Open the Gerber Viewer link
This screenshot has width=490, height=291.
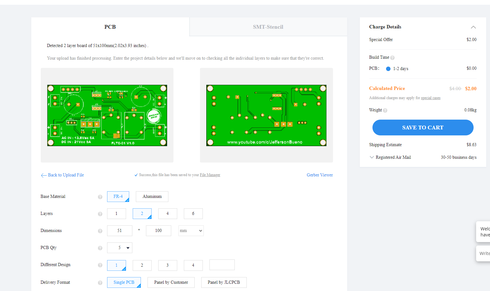pyautogui.click(x=320, y=175)
